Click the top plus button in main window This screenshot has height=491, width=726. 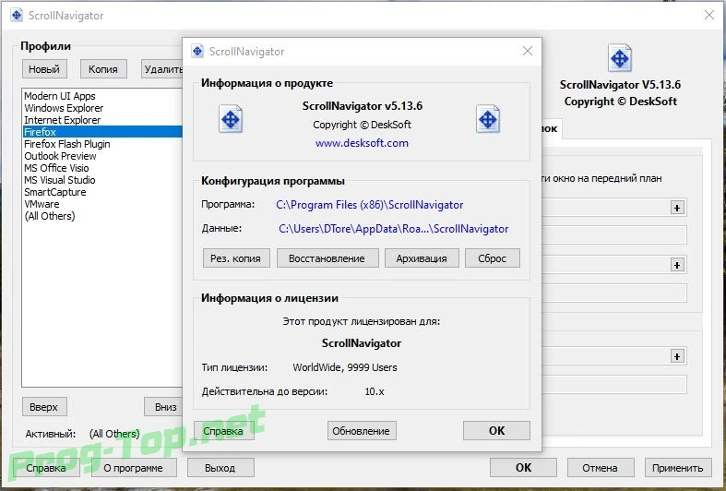677,208
